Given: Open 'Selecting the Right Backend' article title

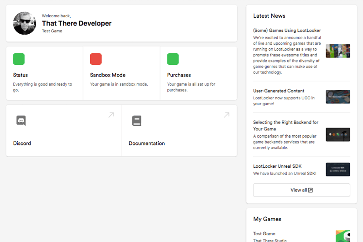Looking at the screenshot, I should [285, 125].
